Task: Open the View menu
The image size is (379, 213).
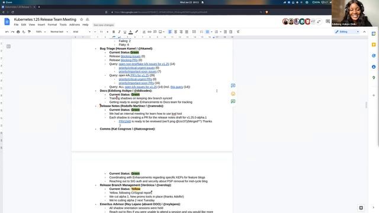Action: tap(32, 25)
